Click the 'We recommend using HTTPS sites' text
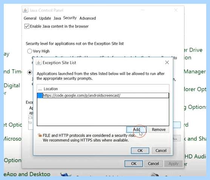Viewport: 210px width, 180px height. (86, 140)
